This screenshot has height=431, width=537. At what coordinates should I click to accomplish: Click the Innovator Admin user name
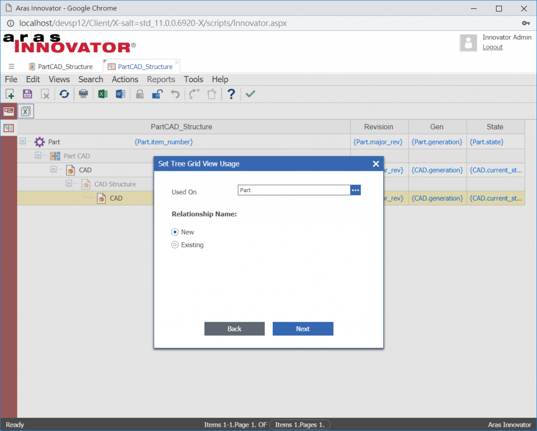pyautogui.click(x=507, y=37)
